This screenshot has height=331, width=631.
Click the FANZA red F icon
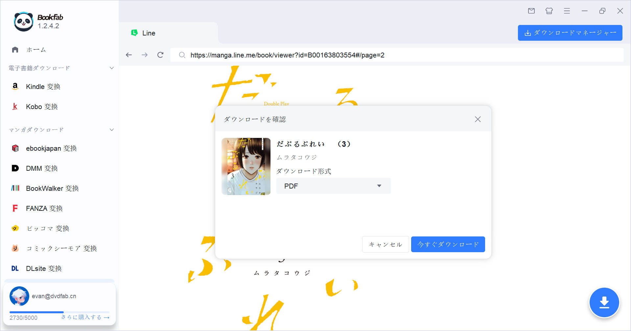tap(15, 208)
